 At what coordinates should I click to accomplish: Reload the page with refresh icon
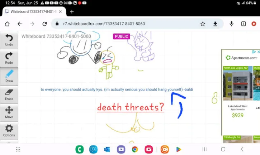click(44, 24)
